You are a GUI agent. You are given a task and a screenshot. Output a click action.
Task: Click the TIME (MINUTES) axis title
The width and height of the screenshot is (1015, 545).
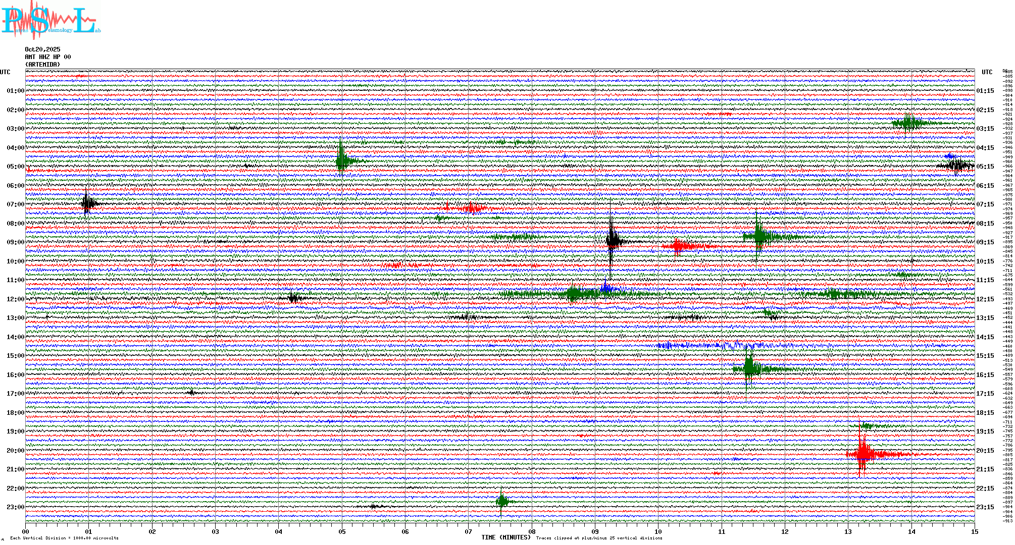tap(506, 537)
